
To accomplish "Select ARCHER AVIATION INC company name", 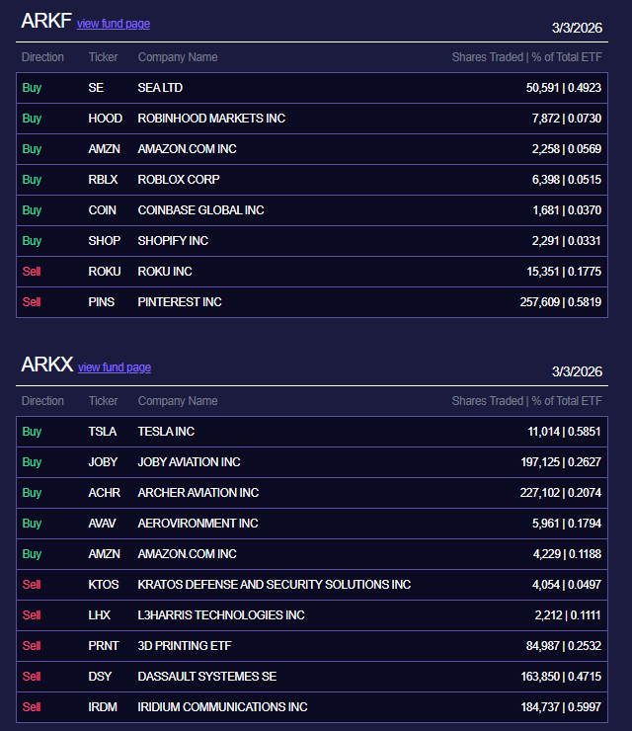I will point(198,493).
